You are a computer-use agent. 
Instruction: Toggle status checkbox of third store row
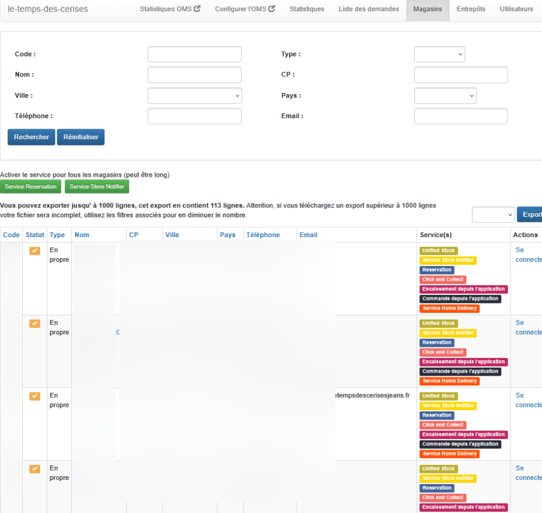(34, 396)
